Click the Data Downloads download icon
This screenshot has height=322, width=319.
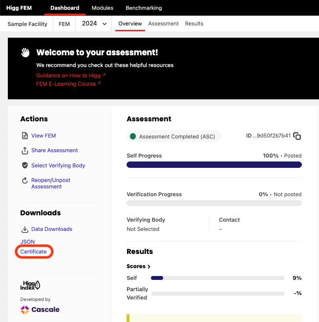coord(25,230)
